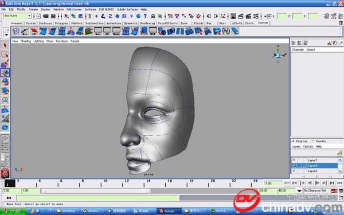
Task: Open the No Character Set dropdown
Action: click(316, 191)
